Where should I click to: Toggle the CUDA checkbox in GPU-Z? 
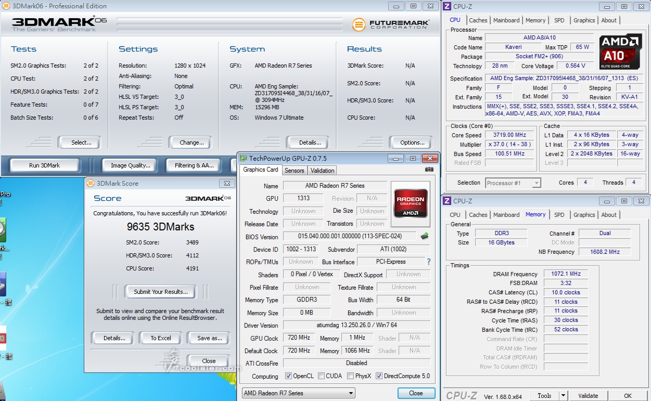click(x=321, y=376)
